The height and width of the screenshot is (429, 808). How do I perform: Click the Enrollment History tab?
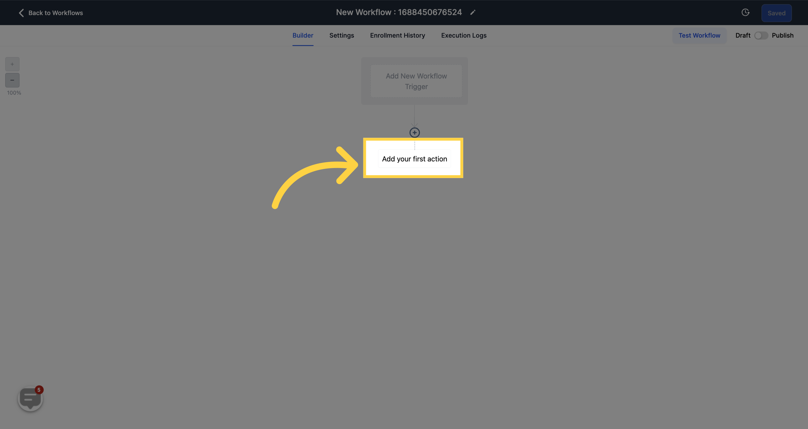(x=398, y=35)
